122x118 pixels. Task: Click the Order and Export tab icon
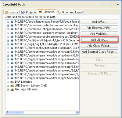59,12
